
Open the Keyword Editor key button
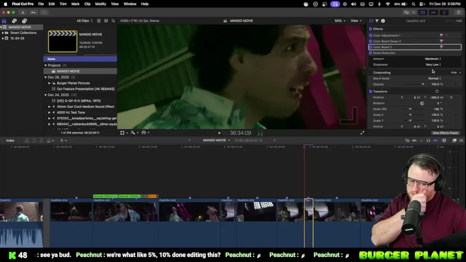click(x=33, y=12)
